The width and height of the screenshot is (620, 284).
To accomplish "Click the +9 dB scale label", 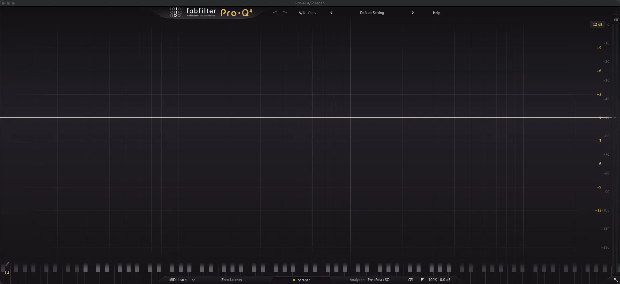I will coord(599,48).
